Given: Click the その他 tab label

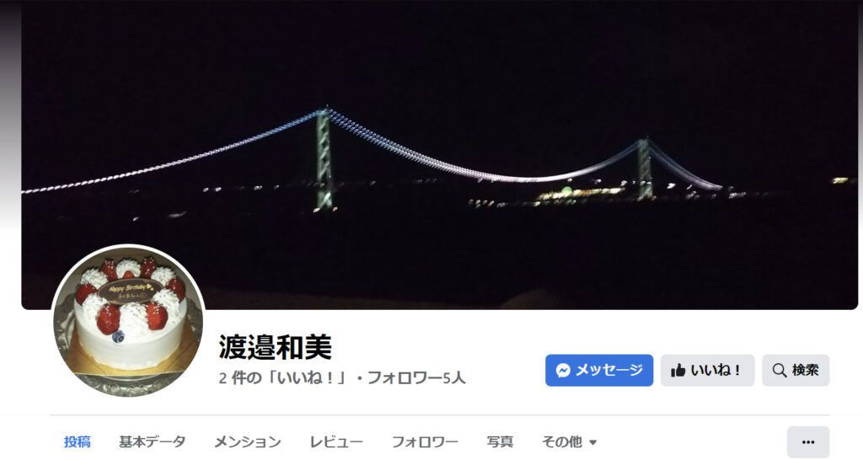Looking at the screenshot, I should click(x=562, y=441).
